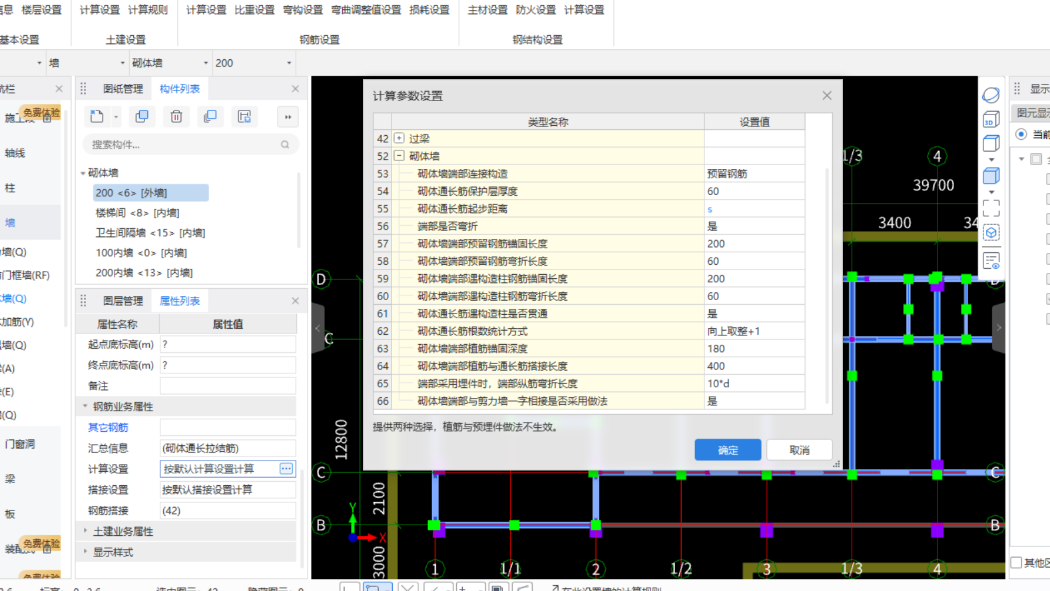Viewport: 1050px width, 591px height.
Task: Check the top checkbox in display tree
Action: click(1036, 159)
